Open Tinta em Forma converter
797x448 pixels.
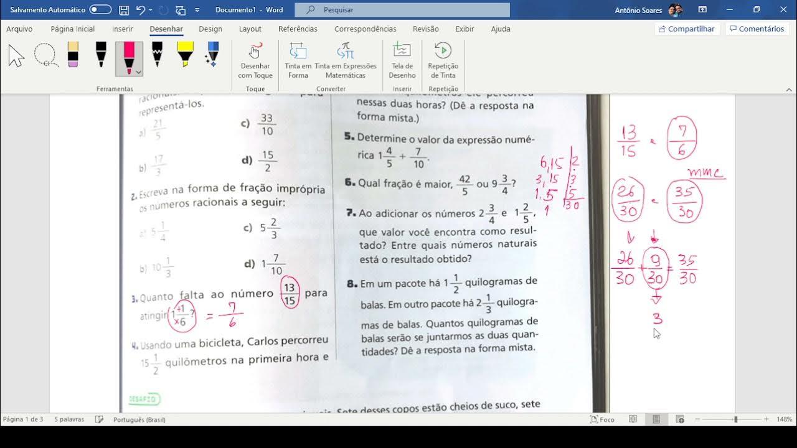pos(298,59)
